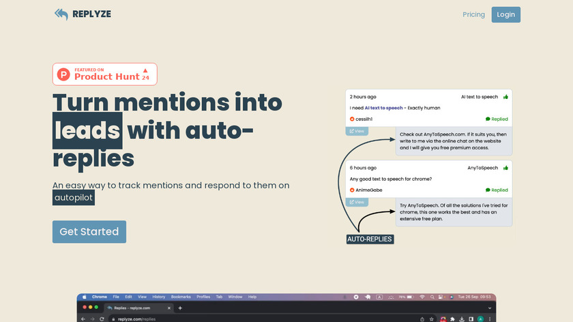Viewport: 573px width, 322px height.
Task: Click the "2 hours ago" timestamp
Action: point(363,97)
